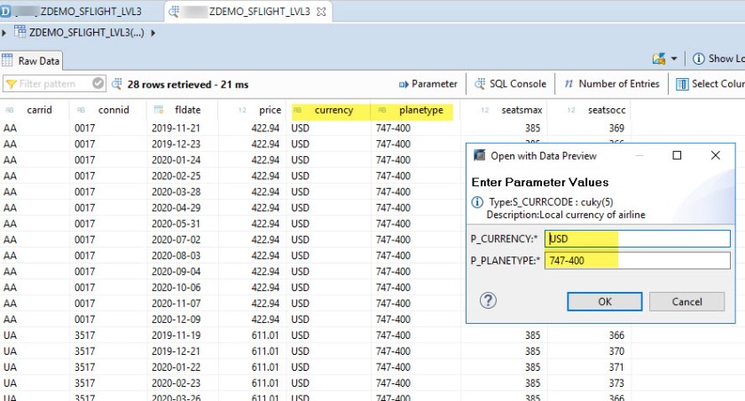This screenshot has height=401, width=745.
Task: Maximize the Open with Data Preview dialog
Action: [x=677, y=155]
